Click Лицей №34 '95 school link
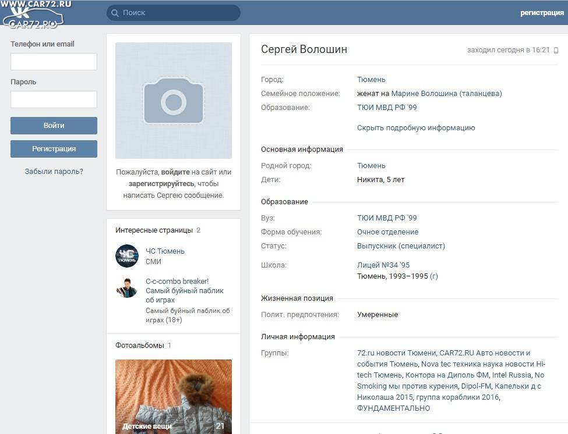568x434 pixels. point(383,265)
